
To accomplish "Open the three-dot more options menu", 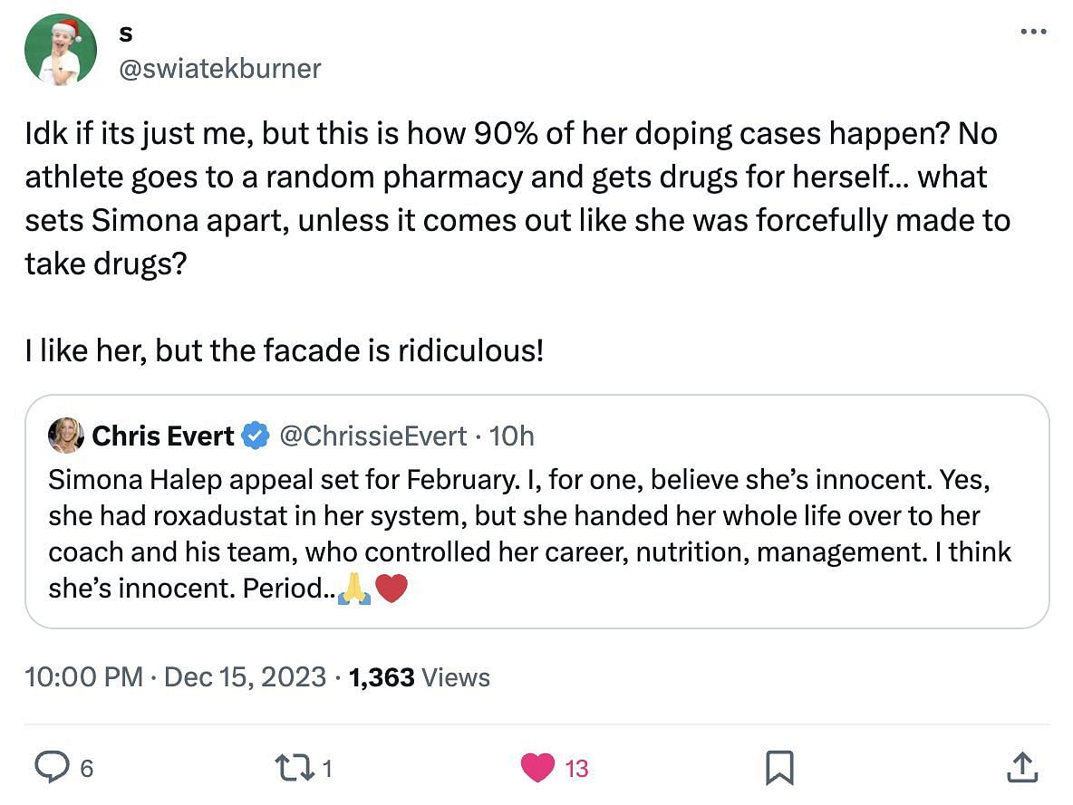I will pos(1033,31).
